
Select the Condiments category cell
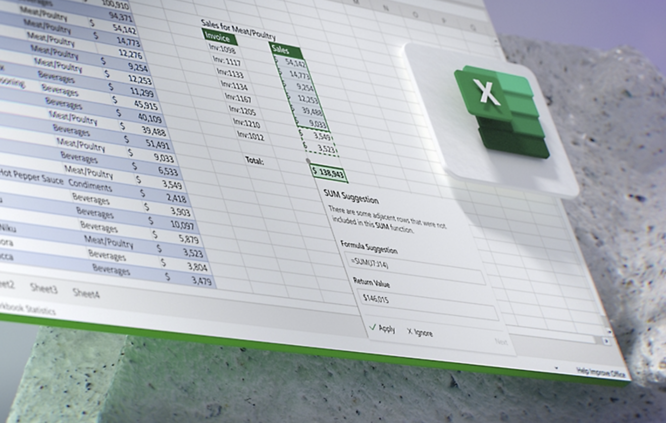(90, 186)
